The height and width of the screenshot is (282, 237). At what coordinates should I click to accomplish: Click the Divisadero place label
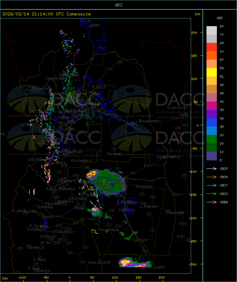click(81, 160)
